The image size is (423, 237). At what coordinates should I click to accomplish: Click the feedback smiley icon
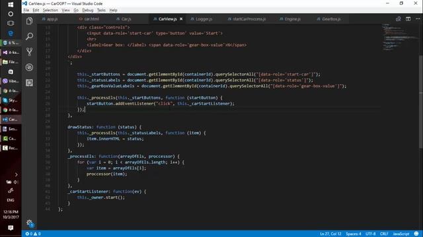pos(416,234)
